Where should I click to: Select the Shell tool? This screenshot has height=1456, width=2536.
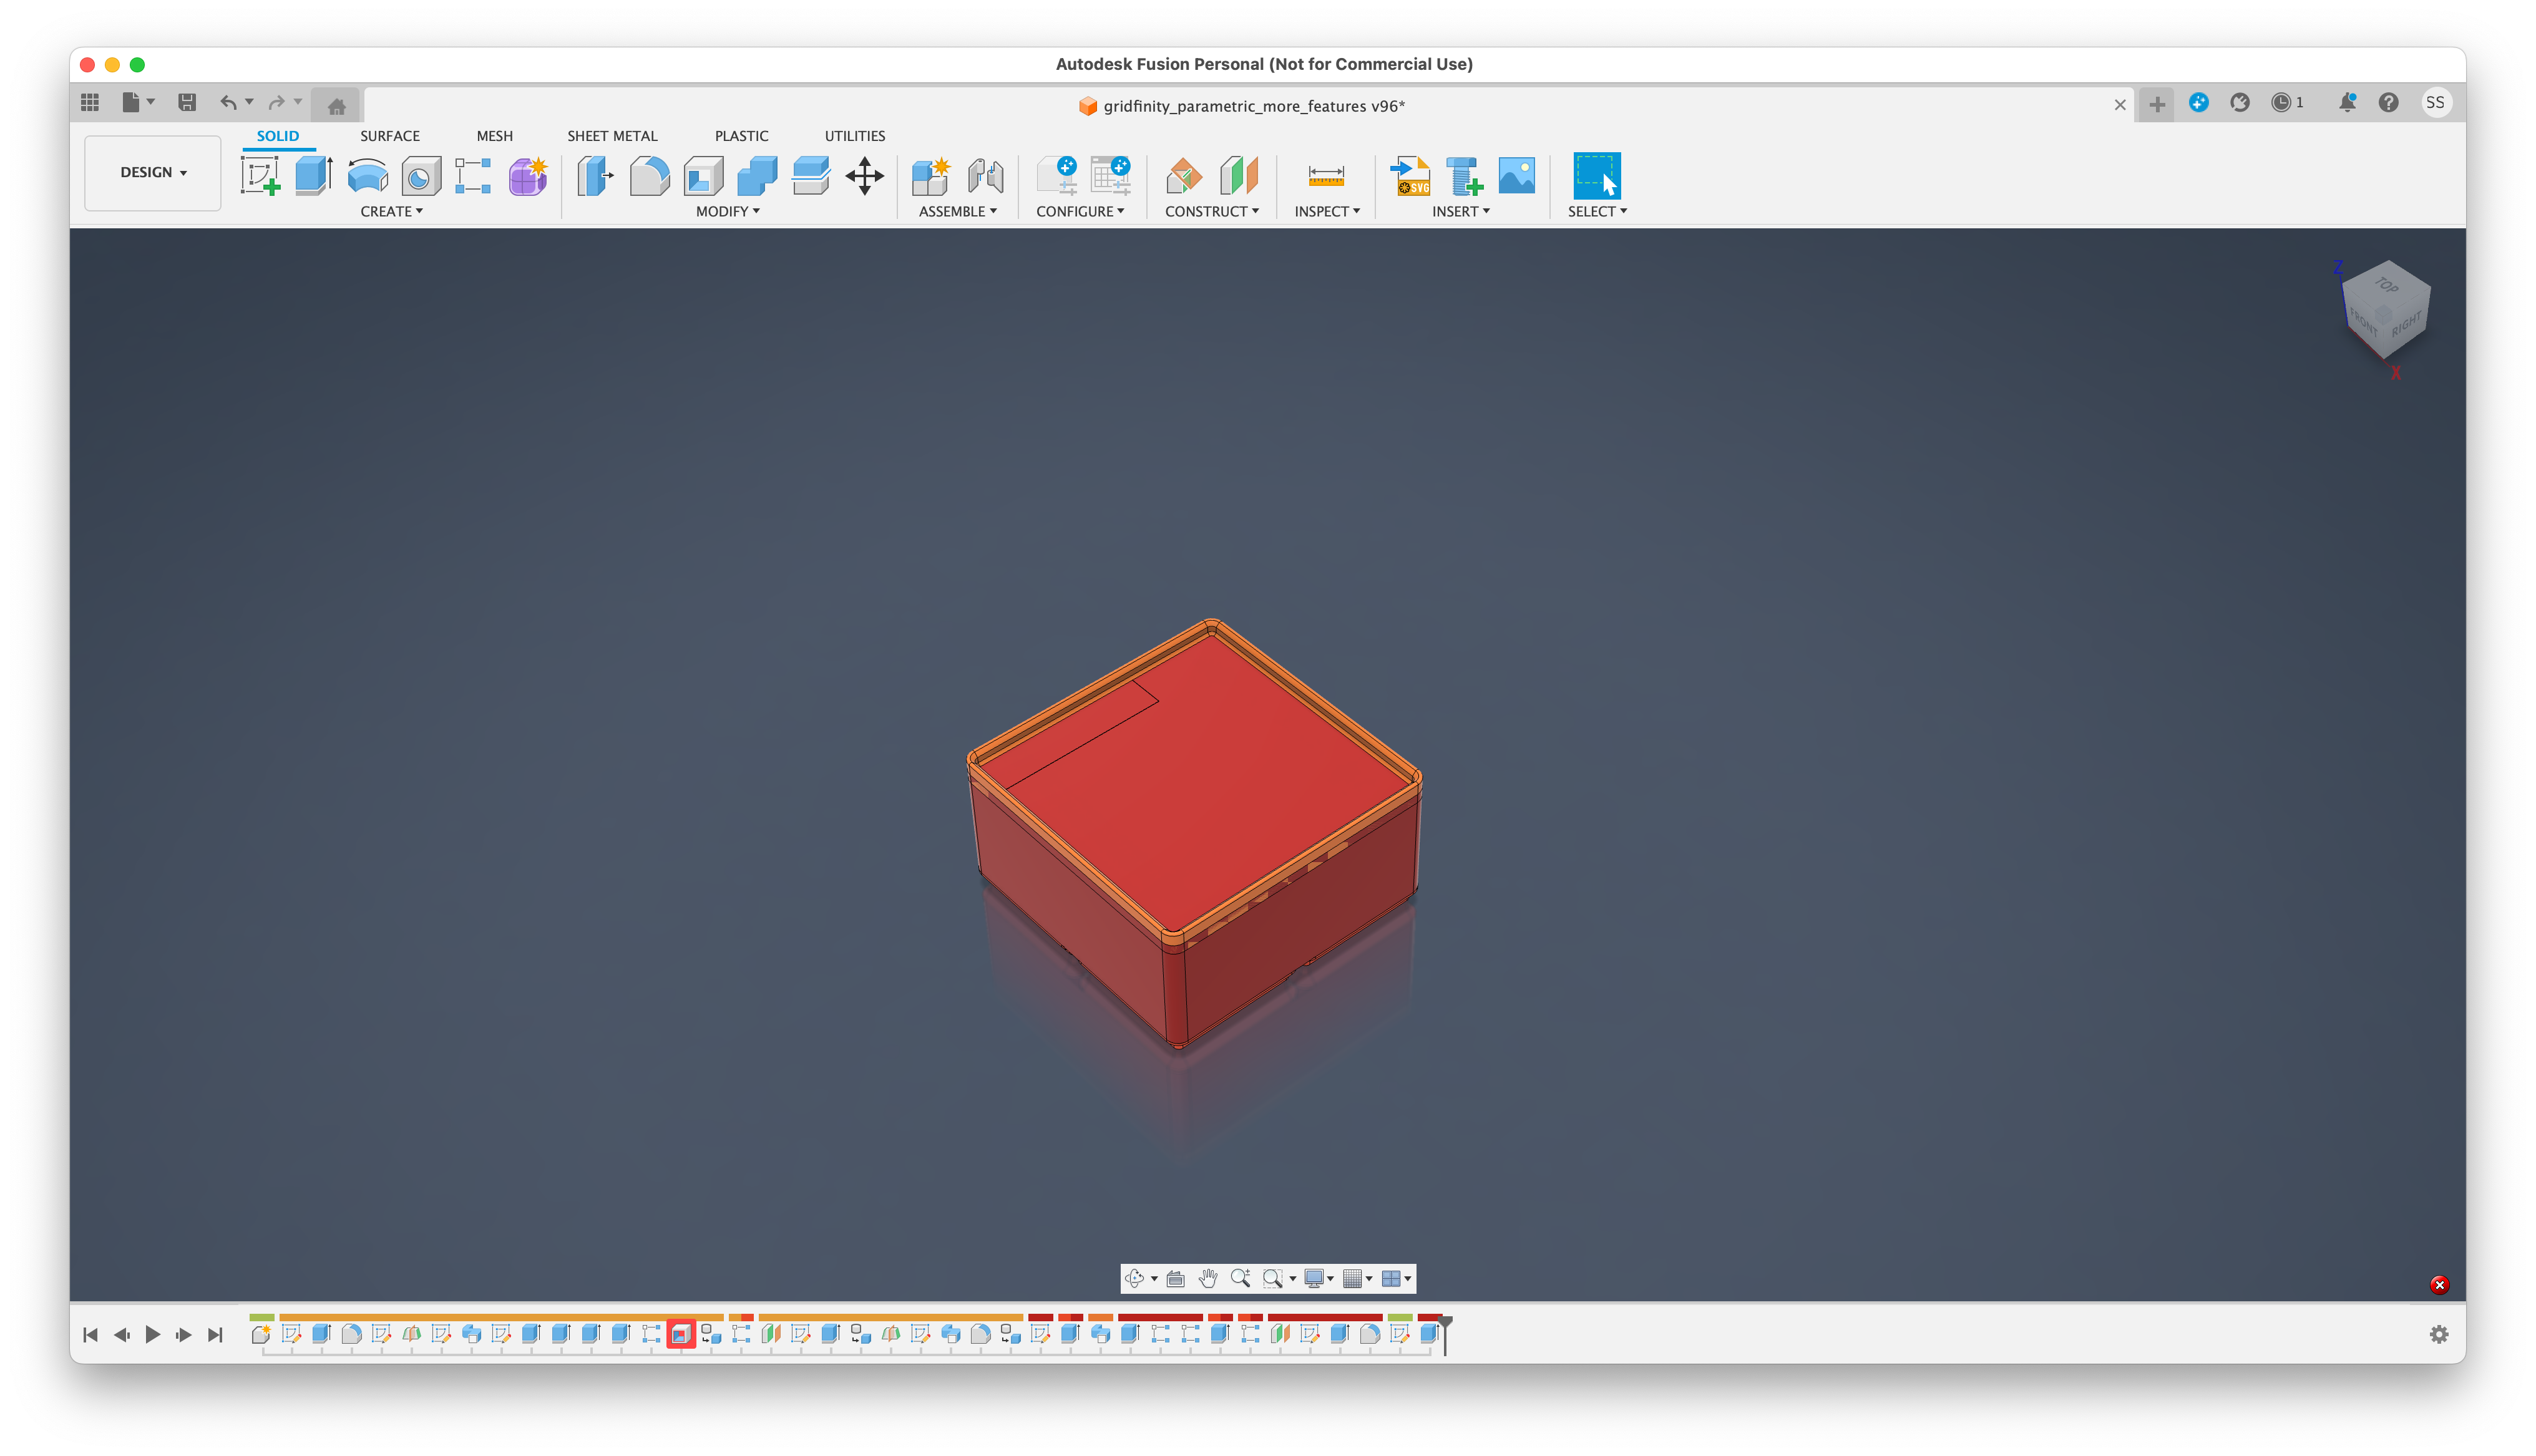point(703,176)
